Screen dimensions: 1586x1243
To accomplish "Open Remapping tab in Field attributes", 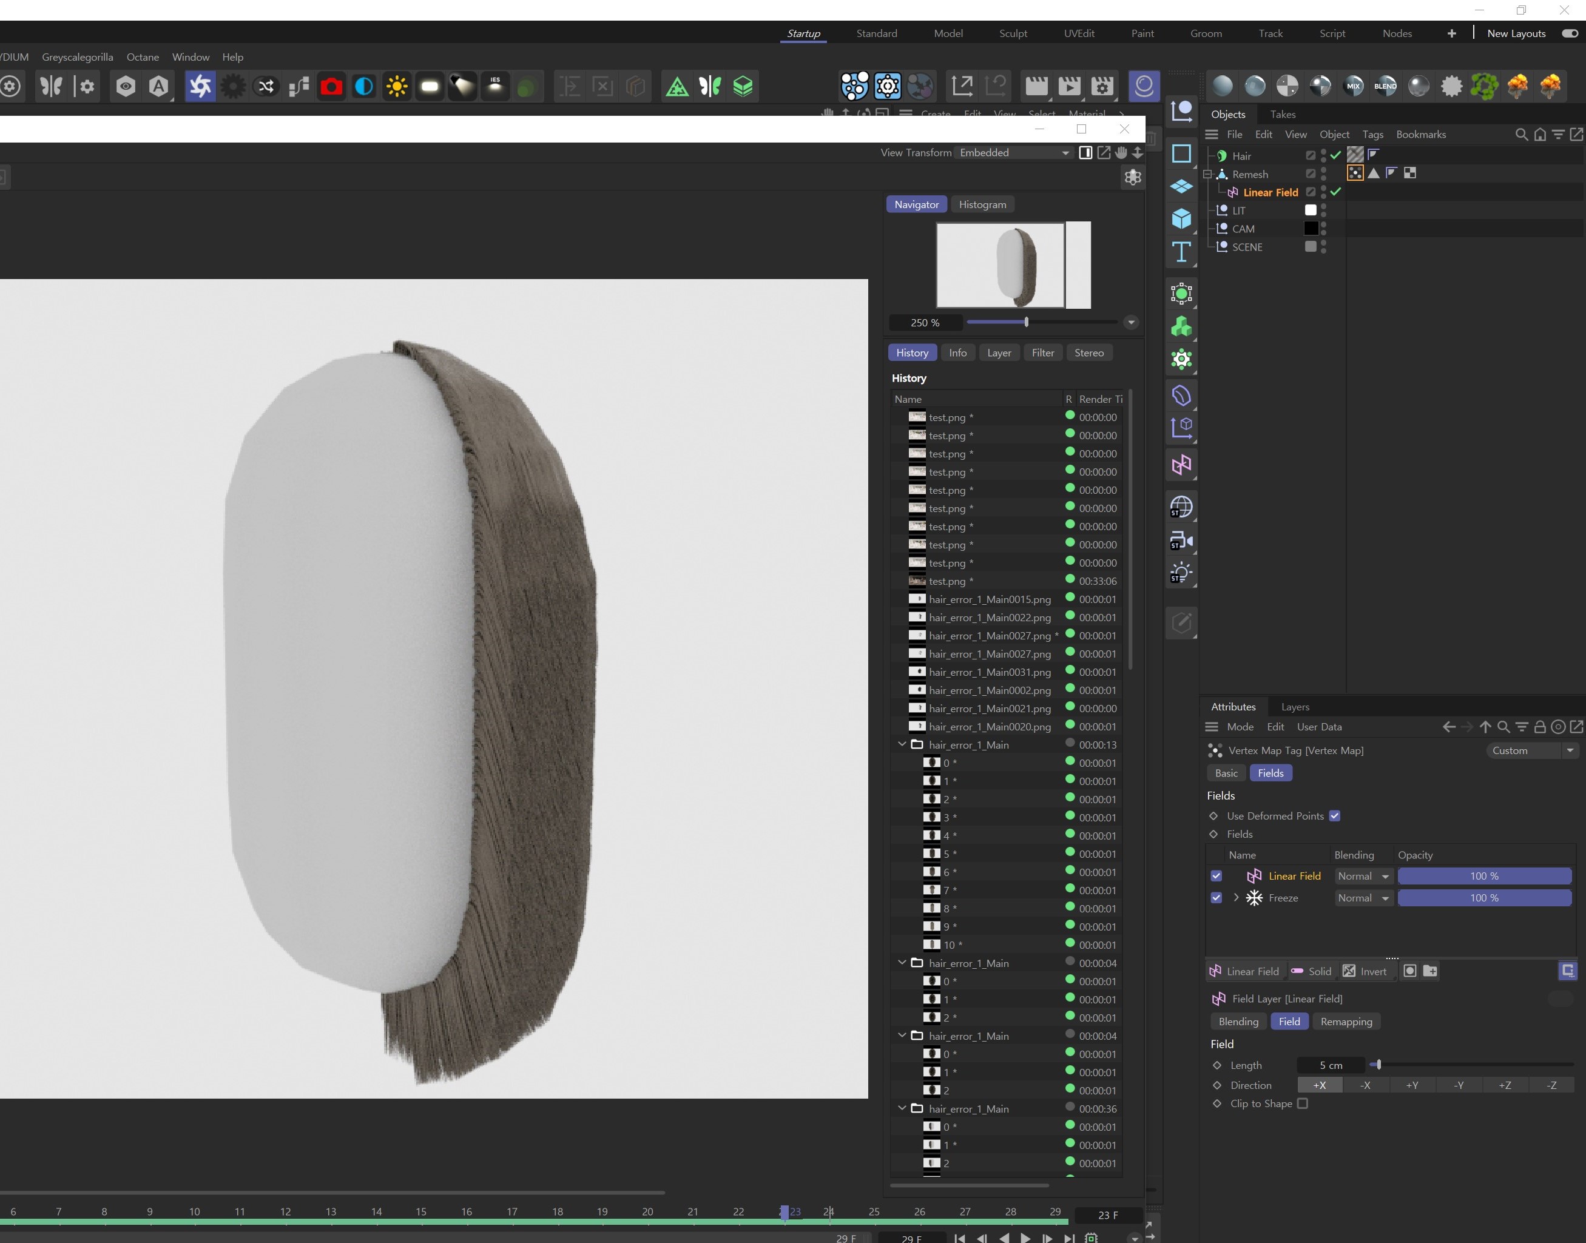I will pyautogui.click(x=1346, y=1022).
